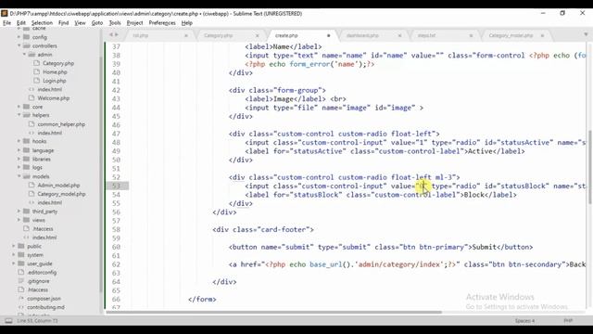The image size is (593, 334).
Task: Open common_helper.php in the sidebar
Action: point(61,124)
